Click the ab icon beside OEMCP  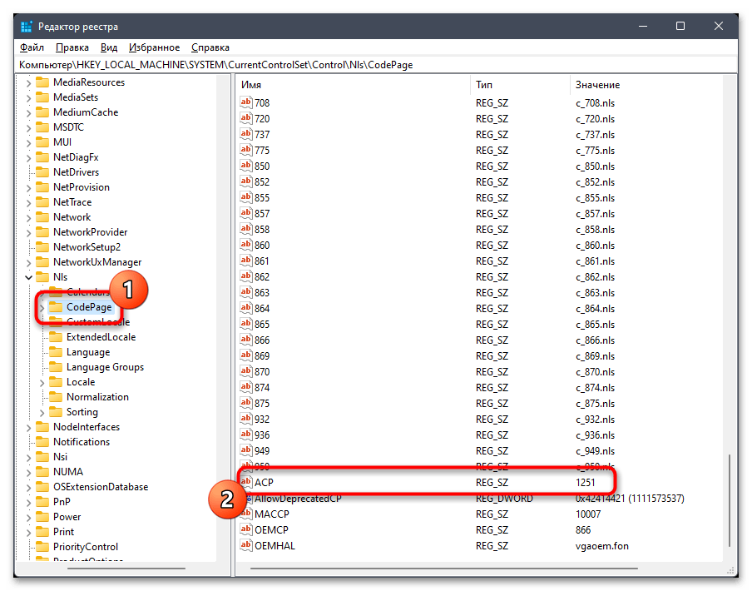click(246, 530)
